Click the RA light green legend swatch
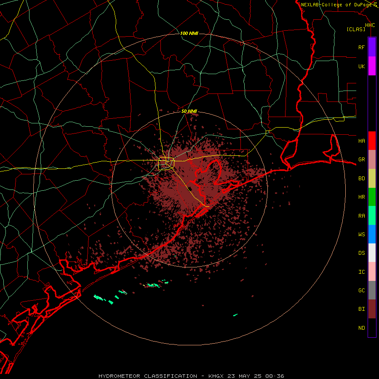This screenshot has height=379, width=379. click(x=372, y=216)
